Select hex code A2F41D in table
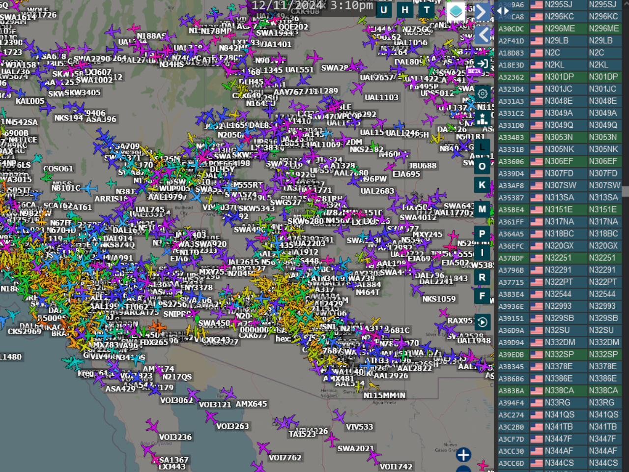The height and width of the screenshot is (472, 629). pos(512,41)
